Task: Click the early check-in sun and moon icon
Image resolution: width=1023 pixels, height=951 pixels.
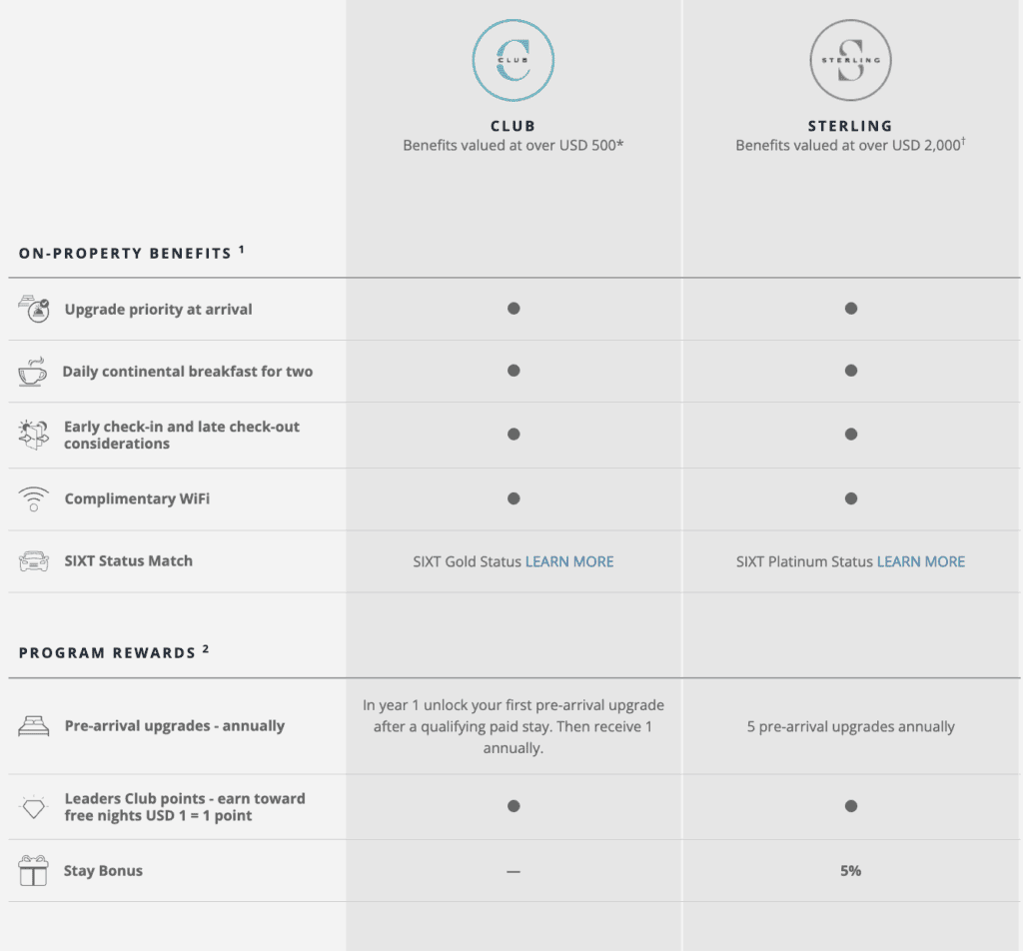Action: (x=33, y=435)
